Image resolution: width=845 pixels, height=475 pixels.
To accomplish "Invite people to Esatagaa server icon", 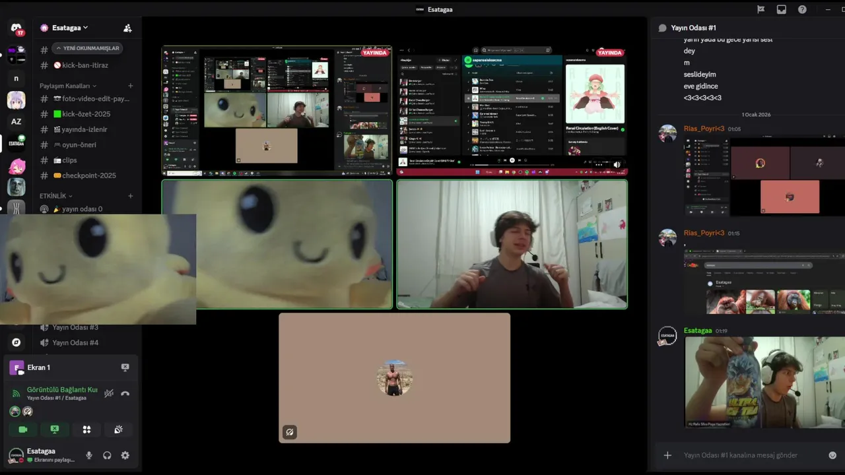I will (x=127, y=28).
